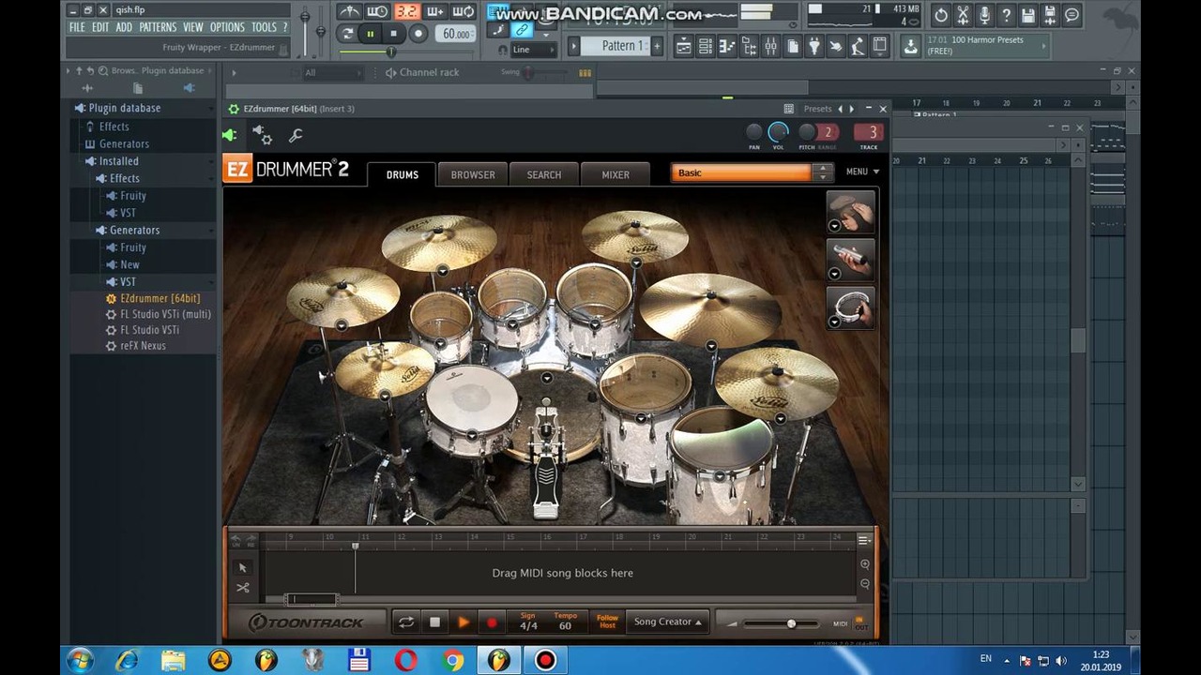Click the download content library icon
Screen dimensions: 1201x675
[910, 46]
